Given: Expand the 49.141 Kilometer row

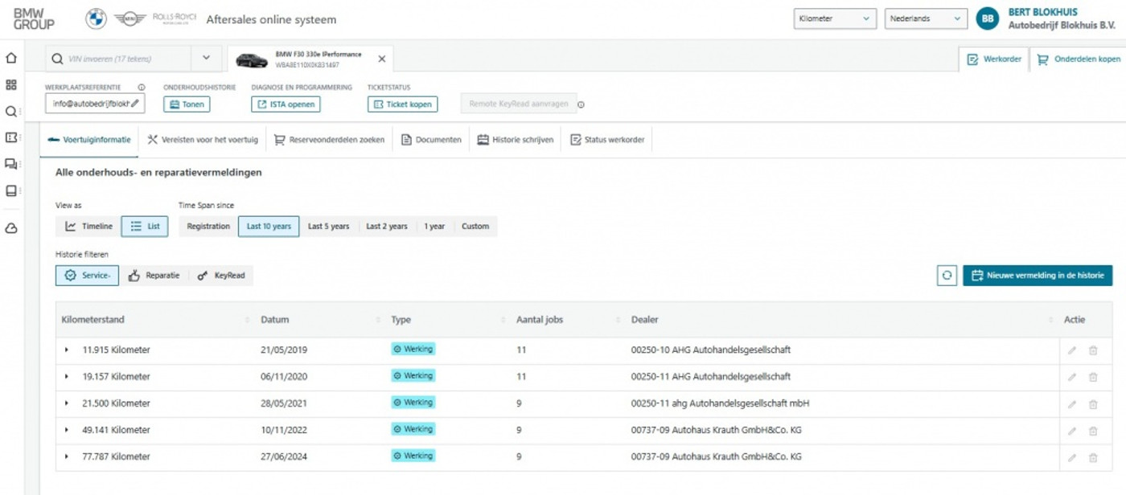Looking at the screenshot, I should pos(67,431).
